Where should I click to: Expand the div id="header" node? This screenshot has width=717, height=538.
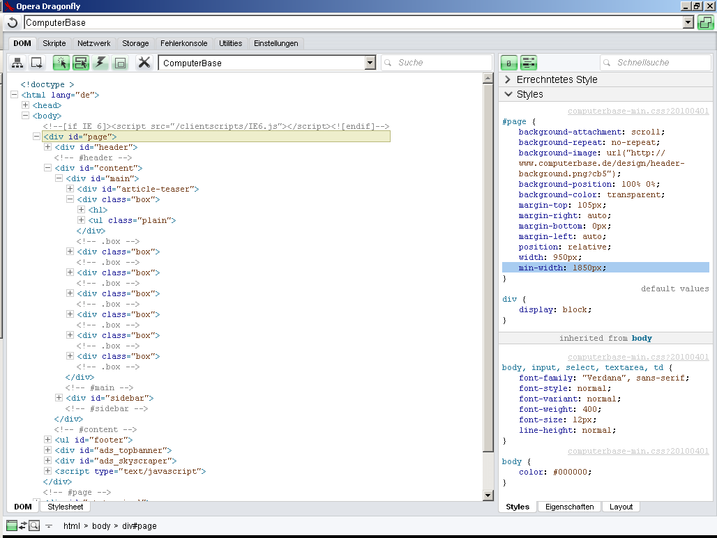tap(47, 147)
